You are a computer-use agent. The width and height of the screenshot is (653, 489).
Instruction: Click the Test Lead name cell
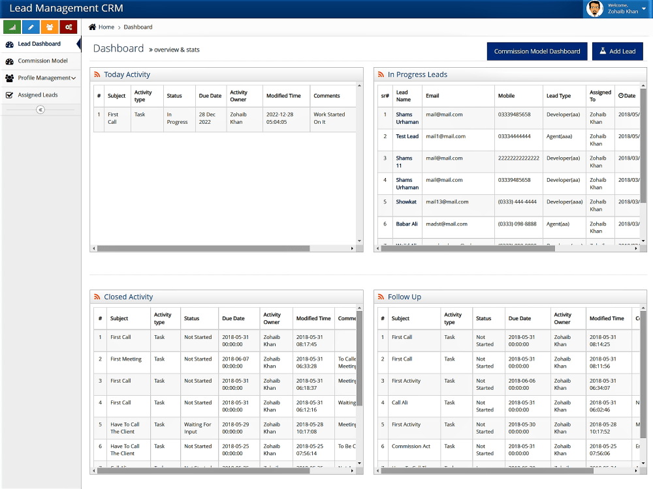[407, 136]
